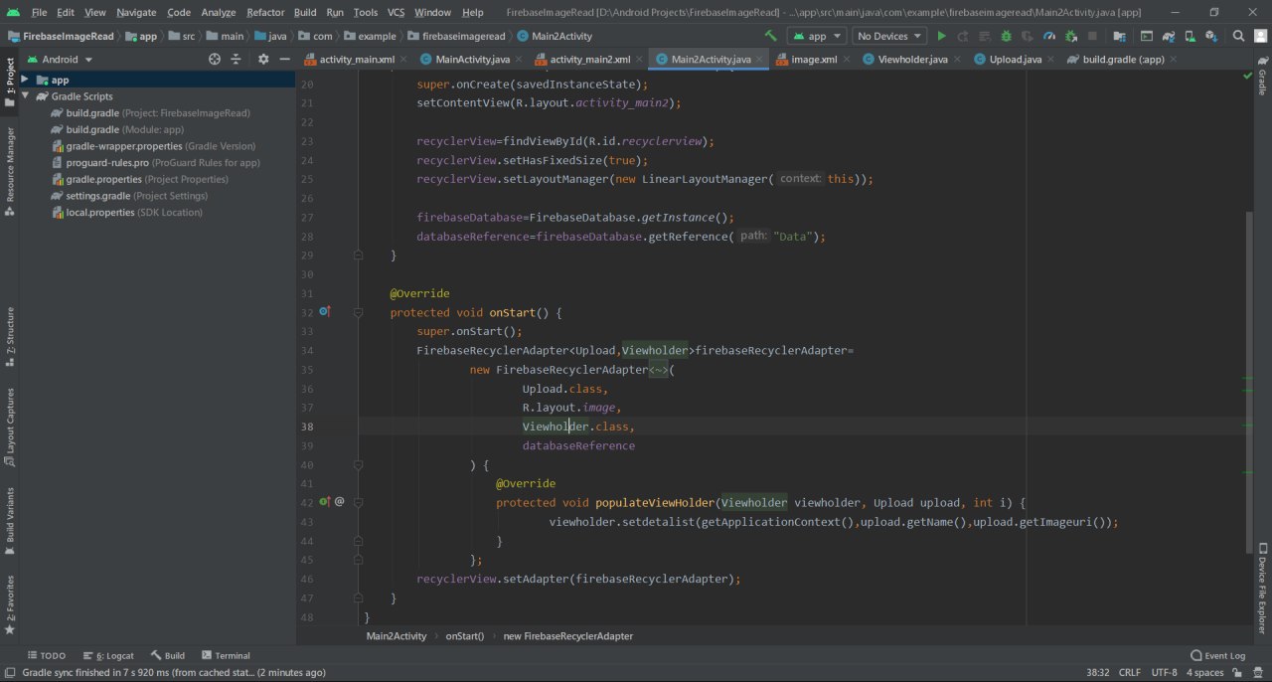Screen dimensions: 1272x682
Task: Sync Project with Gradle Files icon
Action: point(1168,36)
